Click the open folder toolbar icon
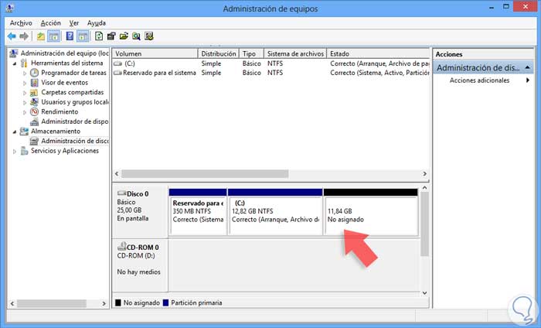 [124, 36]
